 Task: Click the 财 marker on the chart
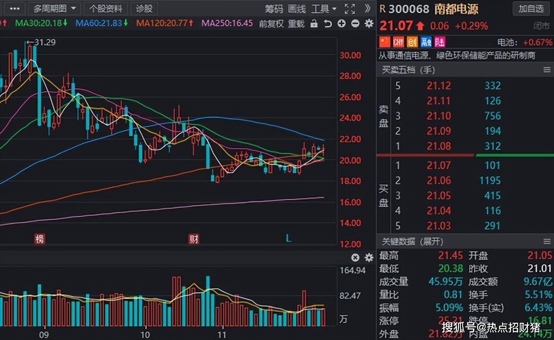click(193, 239)
